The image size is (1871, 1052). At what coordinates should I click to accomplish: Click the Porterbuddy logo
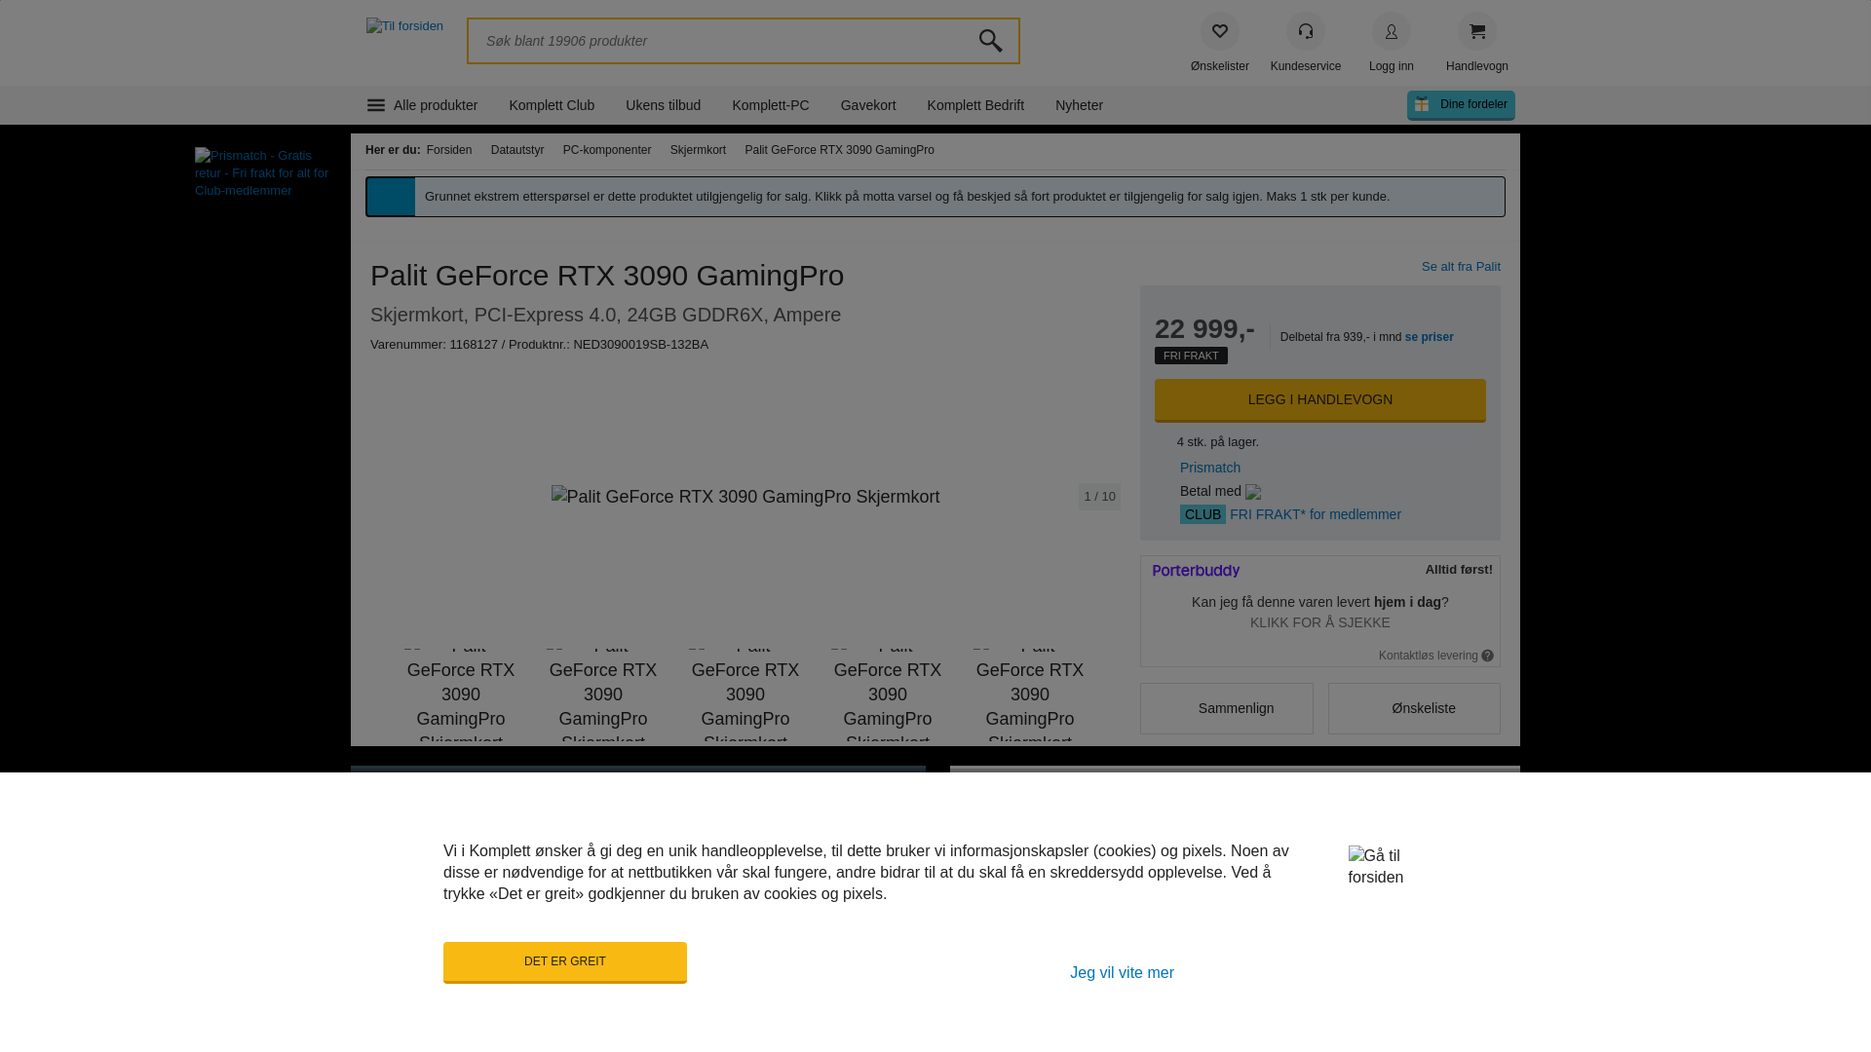pyautogui.click(x=1196, y=571)
